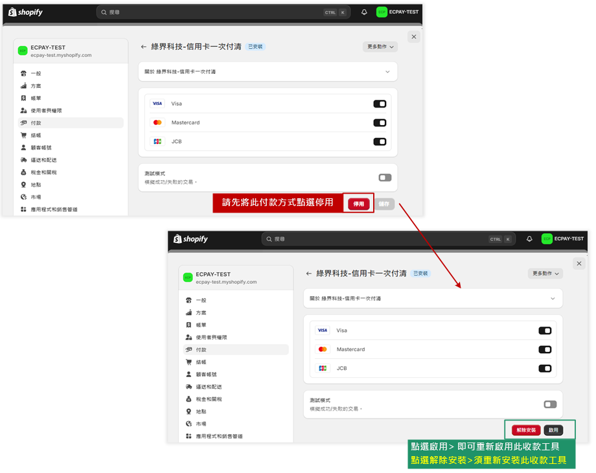
Task: Open 更多動作 dropdown in the upper window
Action: click(380, 47)
